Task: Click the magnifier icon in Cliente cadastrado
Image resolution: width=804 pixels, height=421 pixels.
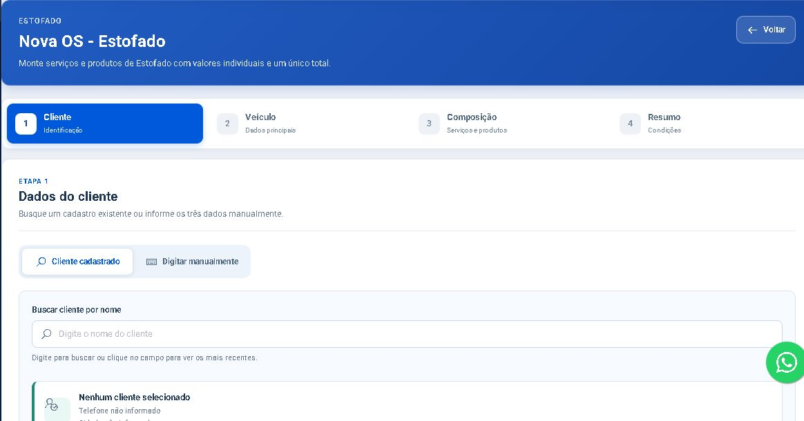Action: pos(41,262)
